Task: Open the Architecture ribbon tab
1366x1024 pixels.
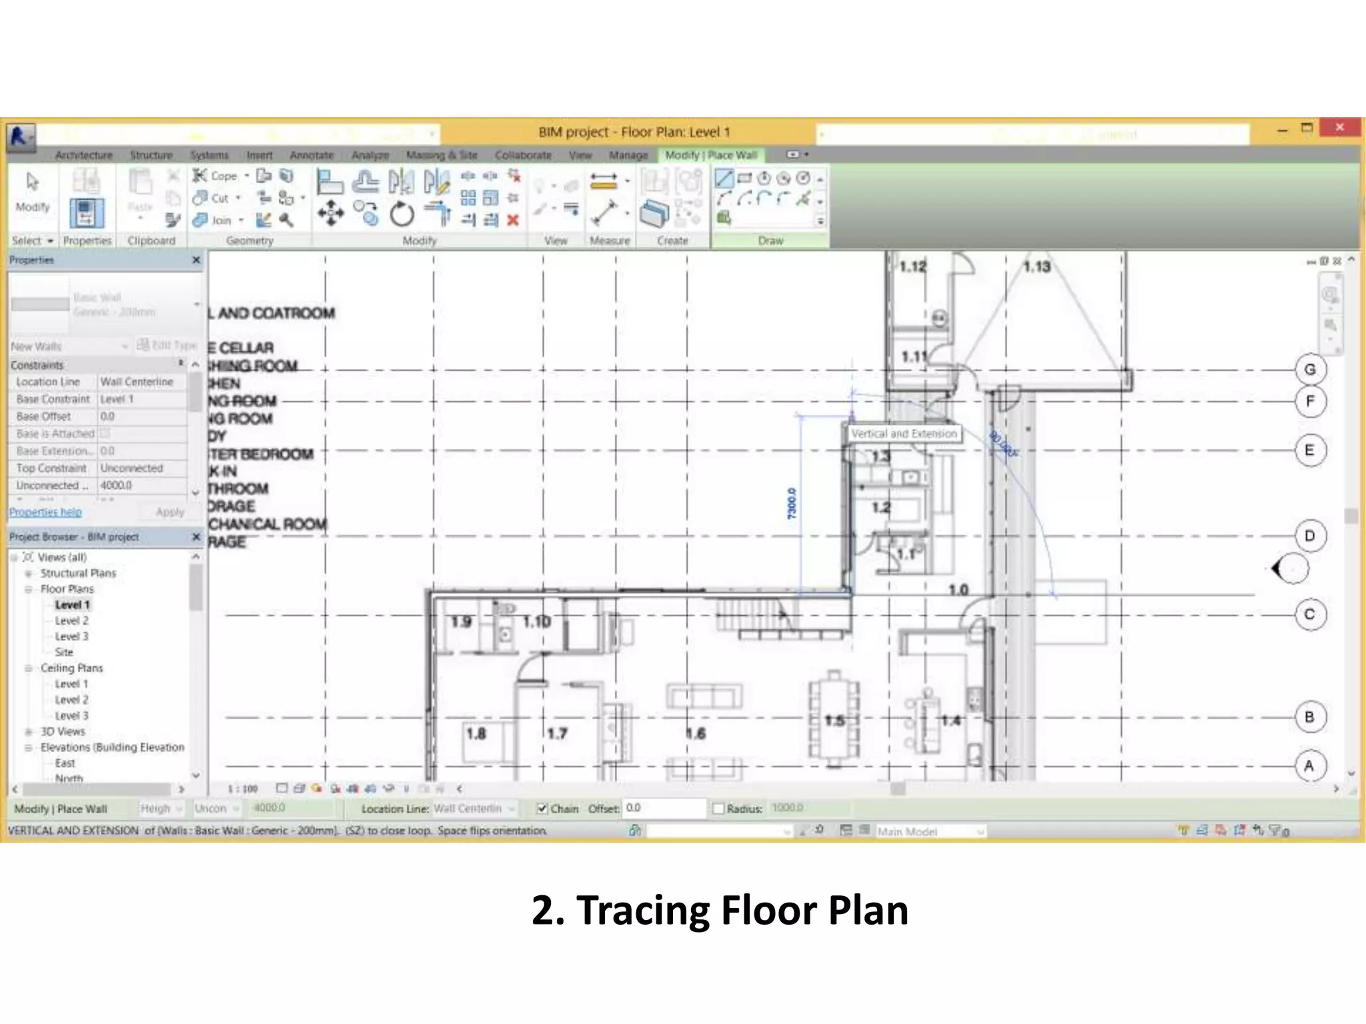Action: pyautogui.click(x=83, y=155)
